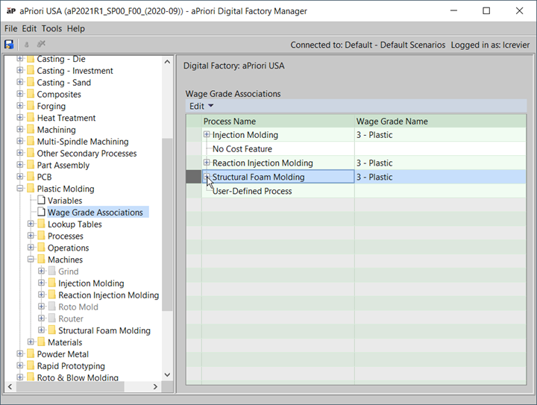Open the Help menu
Viewport: 537px width, 405px height.
pyautogui.click(x=75, y=28)
